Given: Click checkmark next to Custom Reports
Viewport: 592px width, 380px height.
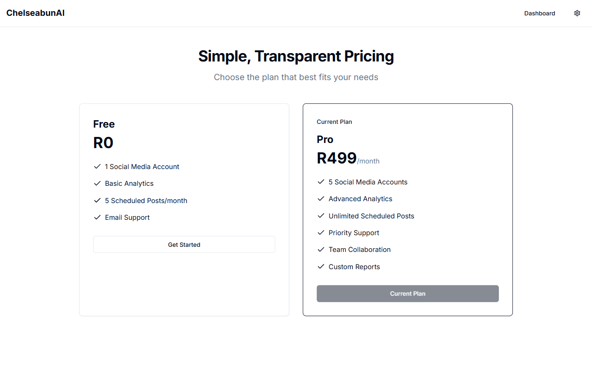Looking at the screenshot, I should [321, 266].
